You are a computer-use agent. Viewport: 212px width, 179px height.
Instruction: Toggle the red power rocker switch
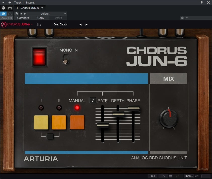(39, 57)
